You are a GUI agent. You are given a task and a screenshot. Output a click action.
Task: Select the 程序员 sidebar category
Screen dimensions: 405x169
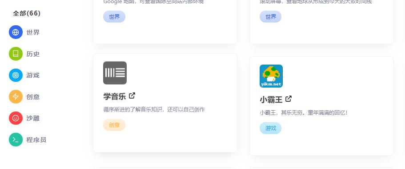click(x=36, y=140)
